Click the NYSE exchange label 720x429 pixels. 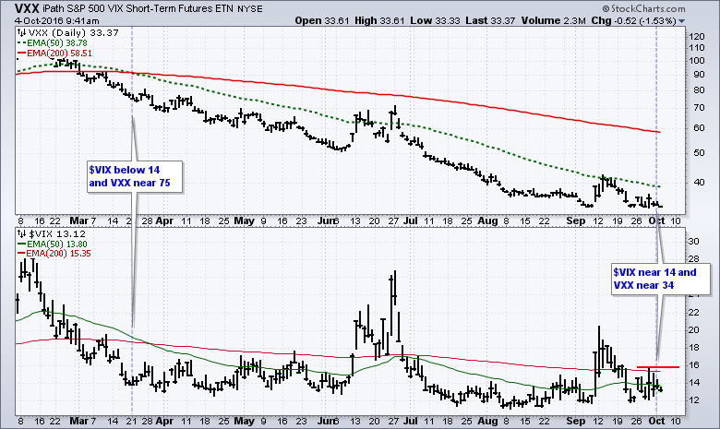click(x=250, y=8)
